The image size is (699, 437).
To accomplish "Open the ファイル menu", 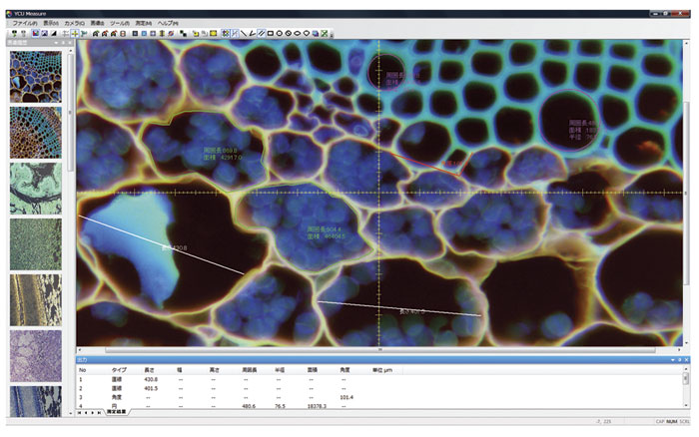I will (24, 21).
